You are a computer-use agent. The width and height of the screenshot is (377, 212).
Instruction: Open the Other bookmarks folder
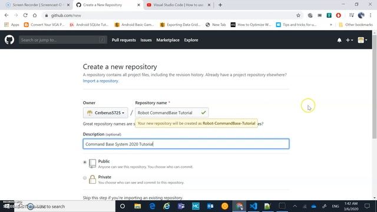pyautogui.click(x=356, y=25)
